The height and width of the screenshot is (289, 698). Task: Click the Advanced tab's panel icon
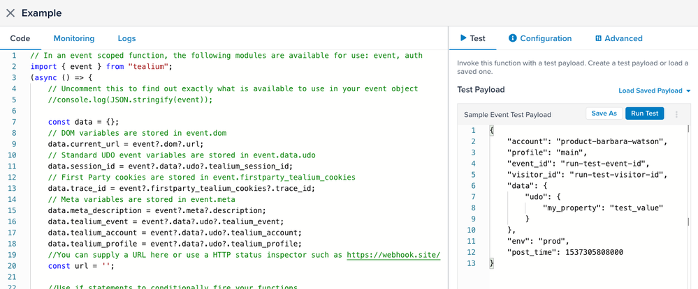point(598,38)
